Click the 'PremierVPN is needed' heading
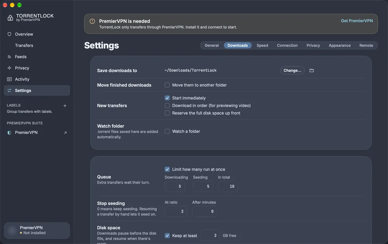 point(125,21)
